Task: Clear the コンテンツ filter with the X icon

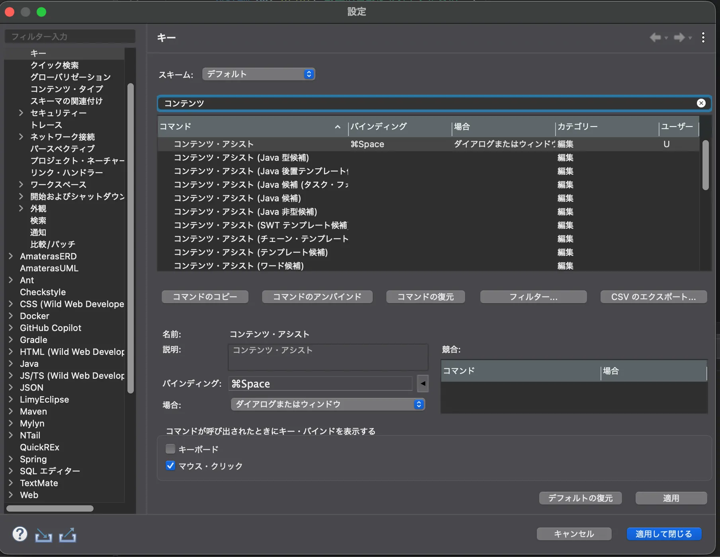Action: point(701,103)
